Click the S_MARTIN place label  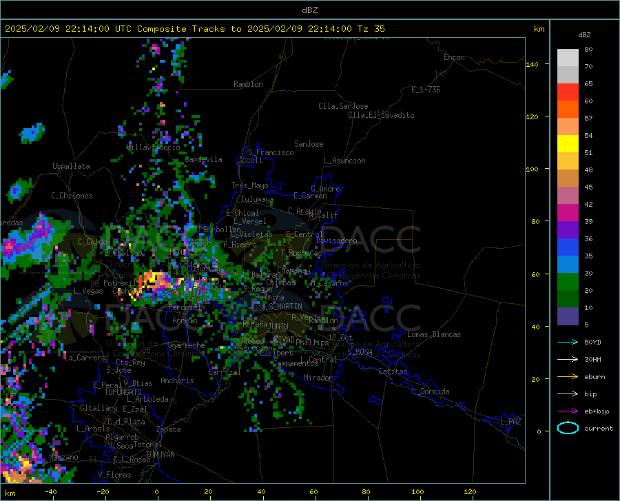tap(285, 307)
